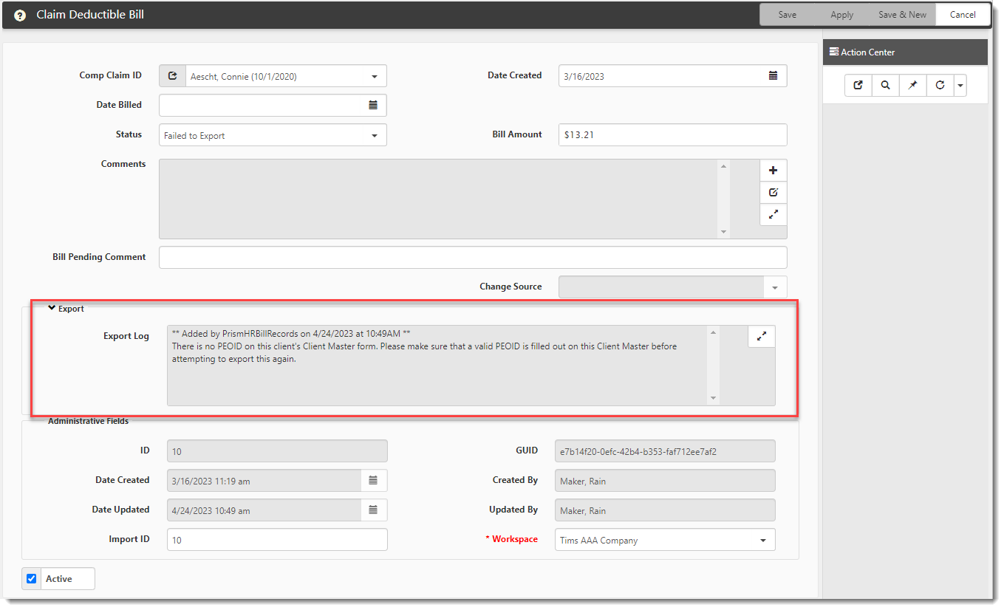Toggle the Active checkbox
Image resolution: width=1004 pixels, height=610 pixels.
tap(32, 579)
